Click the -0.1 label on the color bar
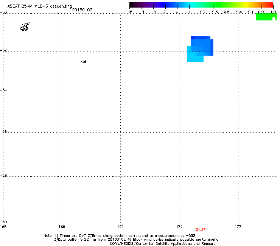This screenshot has height=246, width=280. pyautogui.click(x=249, y=12)
